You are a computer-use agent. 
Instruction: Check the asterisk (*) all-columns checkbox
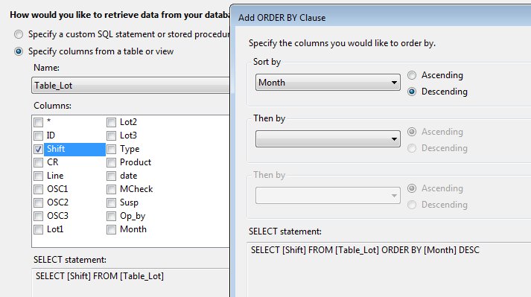[38, 122]
